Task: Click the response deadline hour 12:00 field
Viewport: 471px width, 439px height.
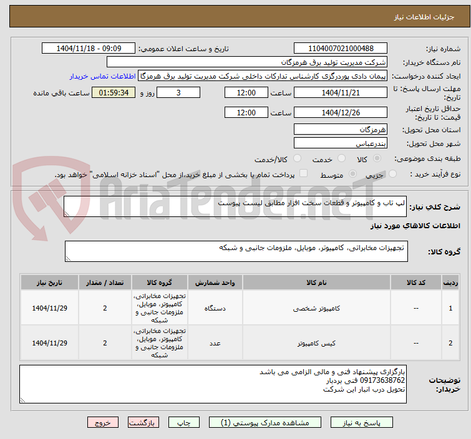Action: point(246,92)
